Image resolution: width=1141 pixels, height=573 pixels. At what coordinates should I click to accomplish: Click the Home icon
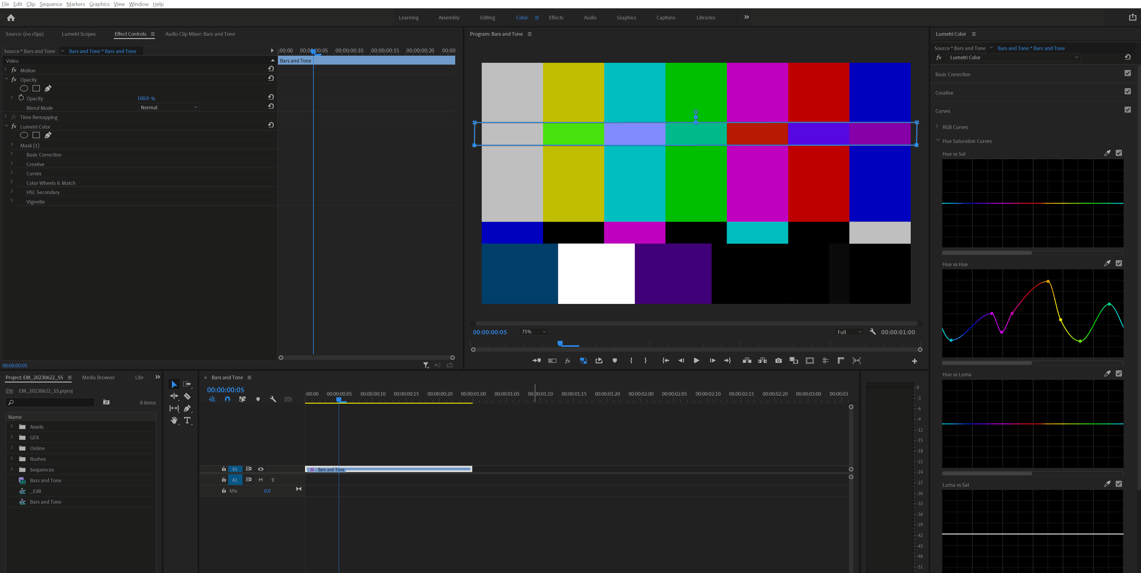click(x=11, y=18)
